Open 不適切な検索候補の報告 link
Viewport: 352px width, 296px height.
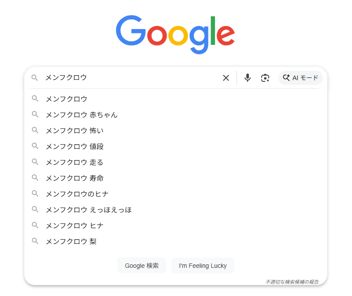pyautogui.click(x=292, y=281)
